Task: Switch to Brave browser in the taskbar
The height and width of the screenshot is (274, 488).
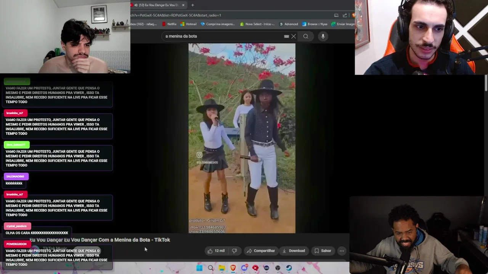Action: point(233,268)
